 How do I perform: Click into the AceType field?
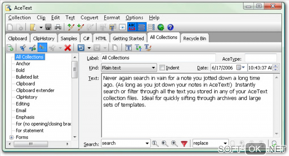coord(261,58)
